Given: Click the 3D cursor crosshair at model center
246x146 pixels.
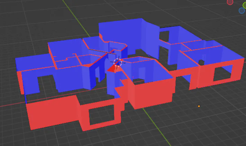Looking at the screenshot, I should [x=118, y=62].
